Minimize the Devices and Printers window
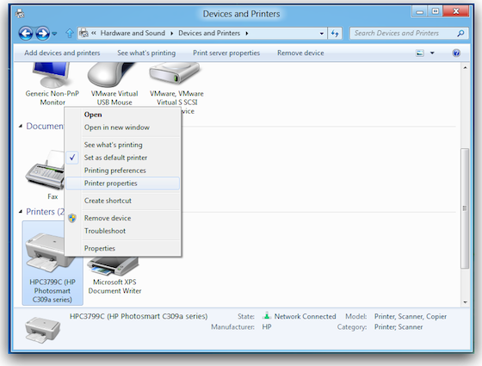The width and height of the screenshot is (482, 366). tap(420, 12)
